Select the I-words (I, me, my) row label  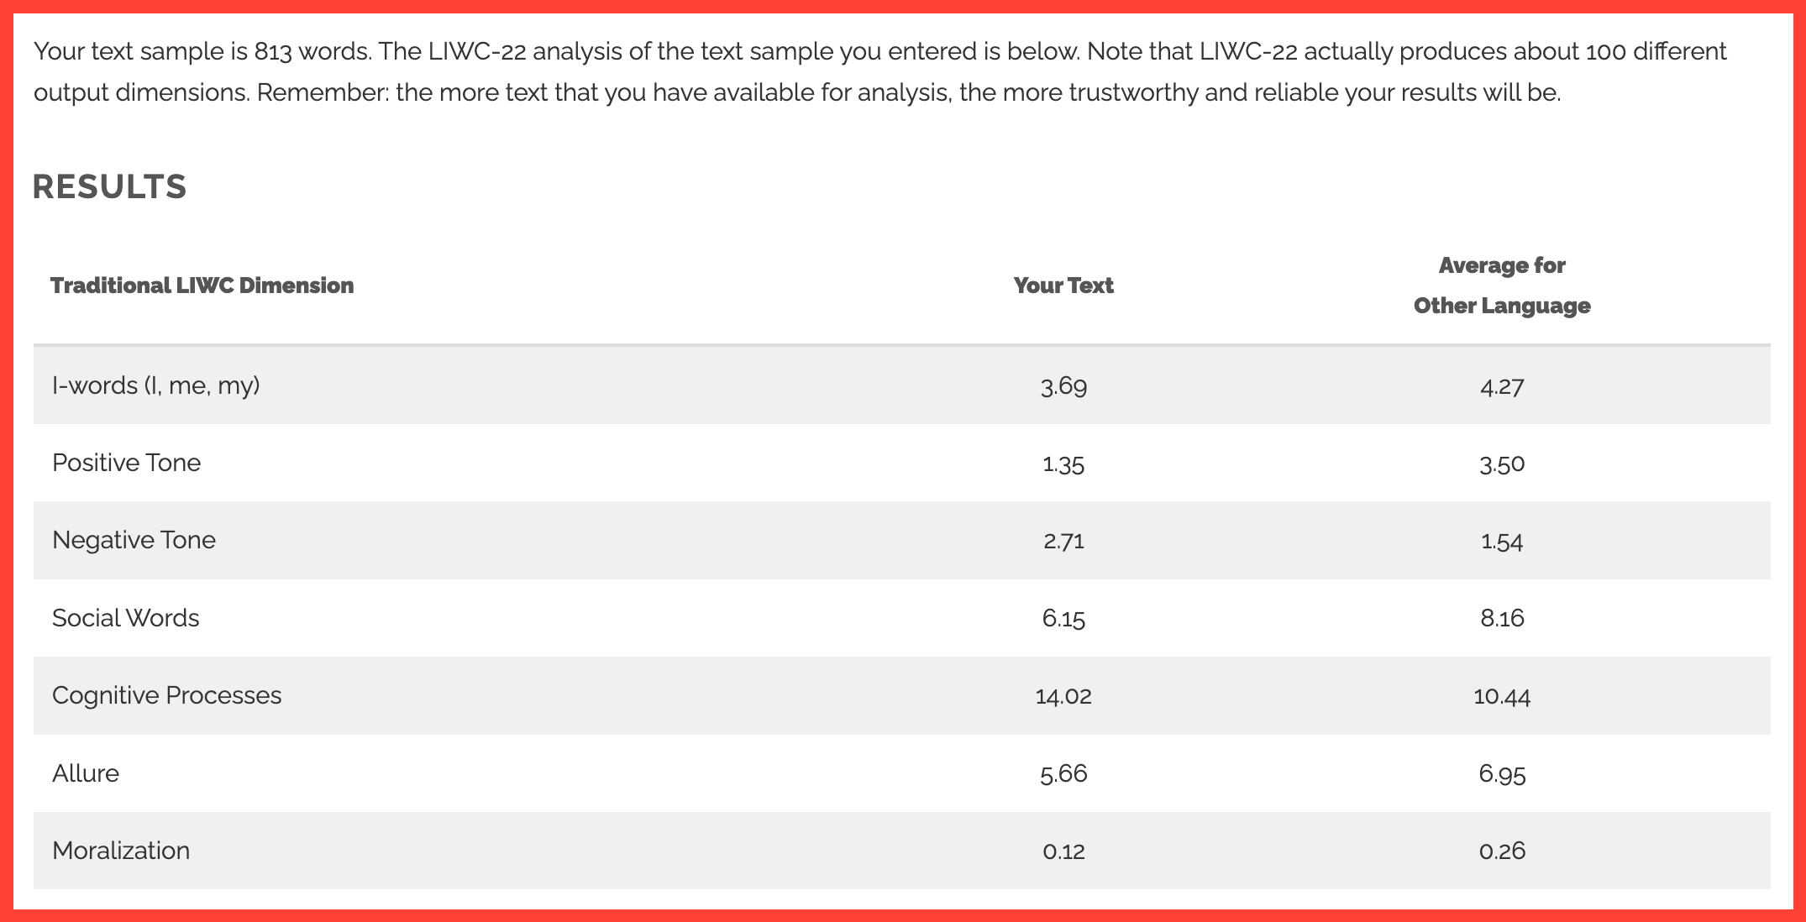click(x=156, y=385)
